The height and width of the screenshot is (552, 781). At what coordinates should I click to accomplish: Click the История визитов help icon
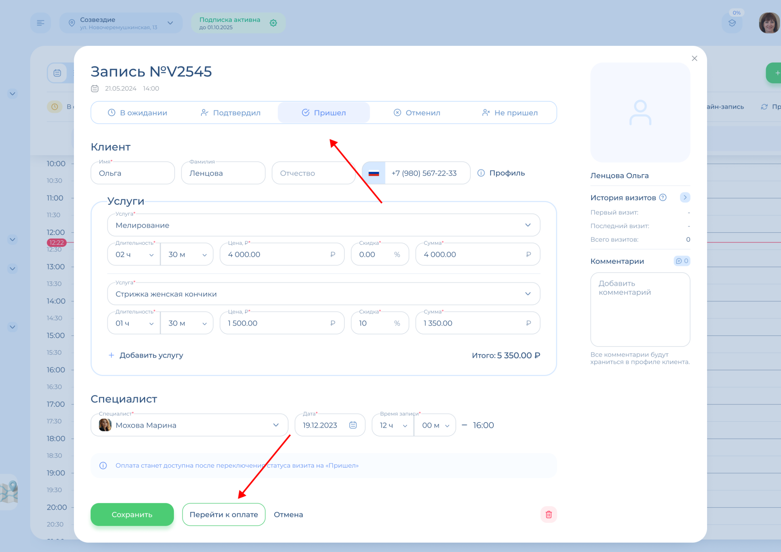click(x=663, y=197)
